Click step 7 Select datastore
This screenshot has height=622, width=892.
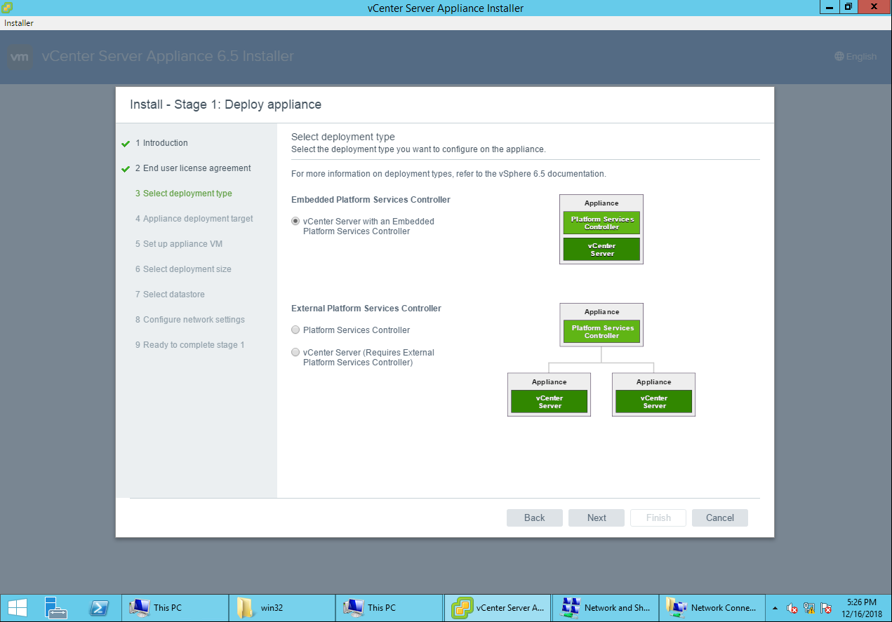tap(170, 295)
